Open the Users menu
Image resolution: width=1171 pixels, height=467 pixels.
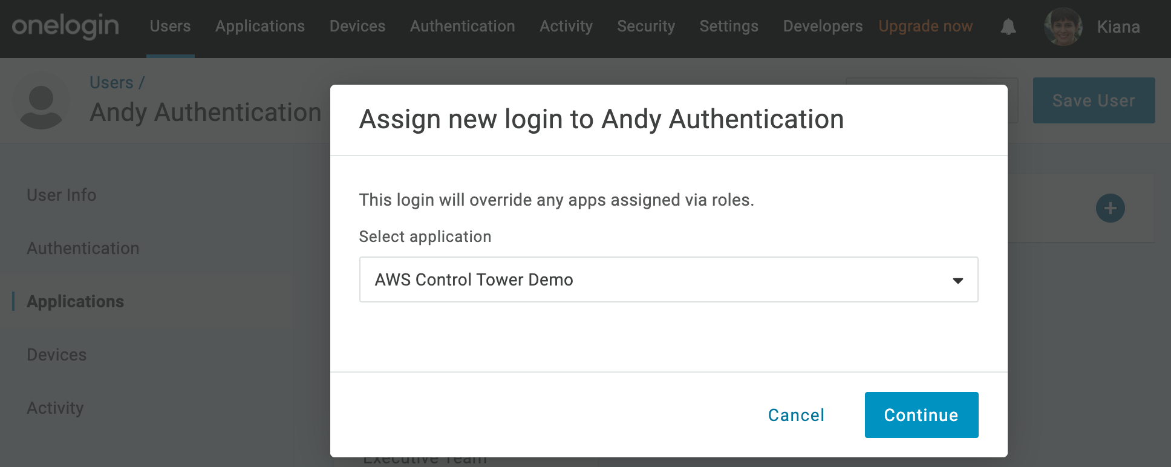pos(170,27)
